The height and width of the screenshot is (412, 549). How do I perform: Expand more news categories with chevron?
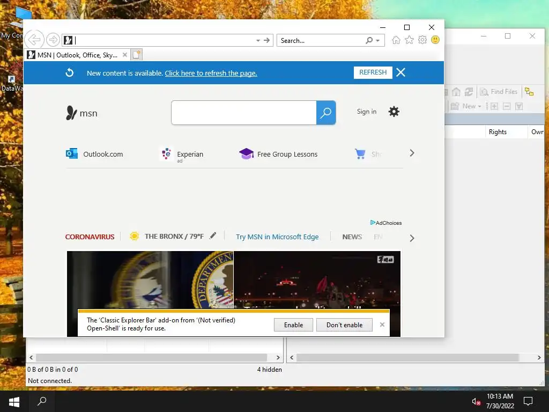click(412, 238)
